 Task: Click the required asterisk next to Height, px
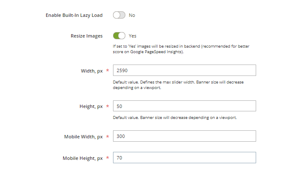(x=108, y=107)
